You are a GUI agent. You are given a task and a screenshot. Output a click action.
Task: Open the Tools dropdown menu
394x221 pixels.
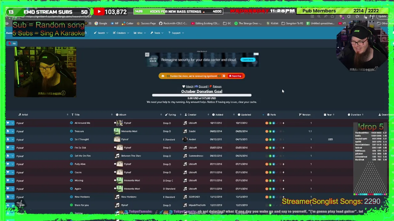pyautogui.click(x=157, y=33)
